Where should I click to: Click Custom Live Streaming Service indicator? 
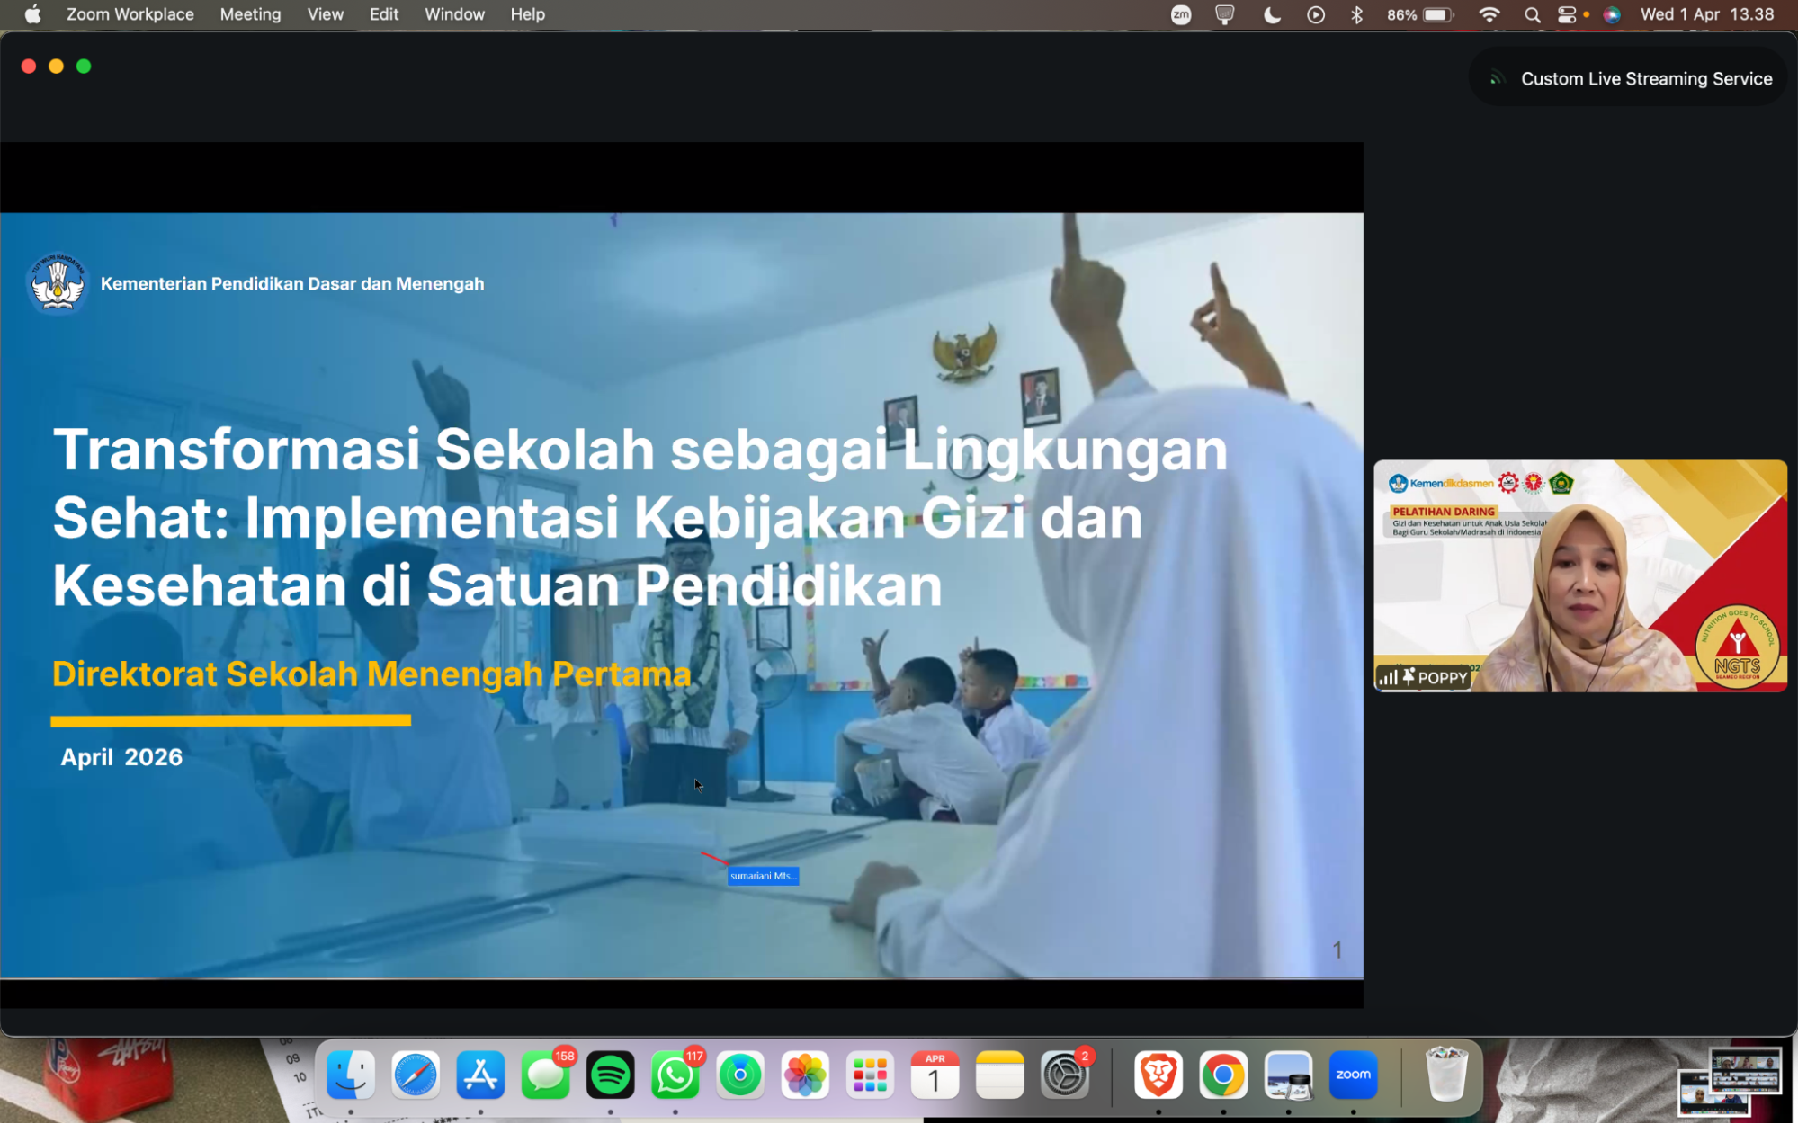[1630, 79]
